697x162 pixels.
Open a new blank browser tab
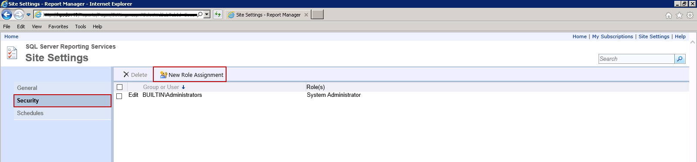318,14
